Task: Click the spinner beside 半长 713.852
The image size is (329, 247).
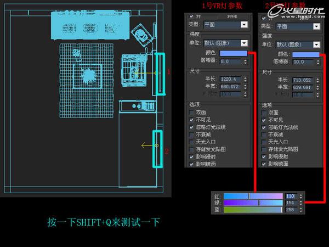Action: point(317,80)
